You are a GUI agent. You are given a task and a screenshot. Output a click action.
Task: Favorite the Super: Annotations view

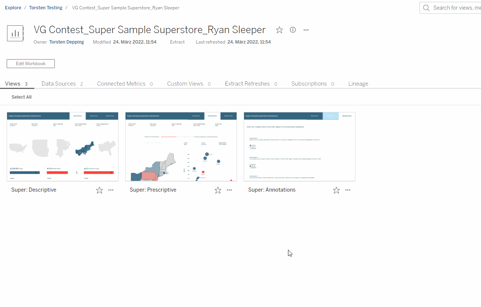point(336,190)
